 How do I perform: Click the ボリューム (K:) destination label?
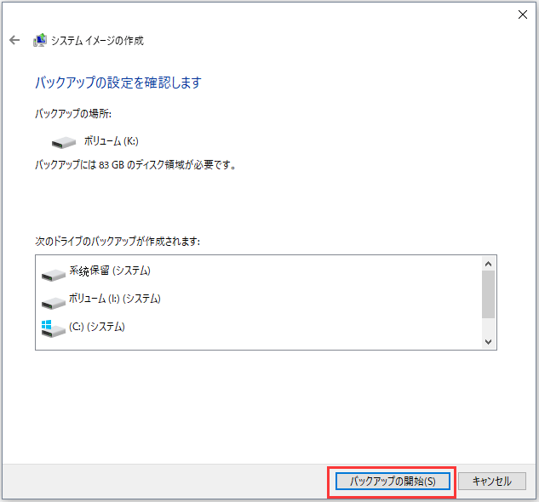pyautogui.click(x=112, y=141)
